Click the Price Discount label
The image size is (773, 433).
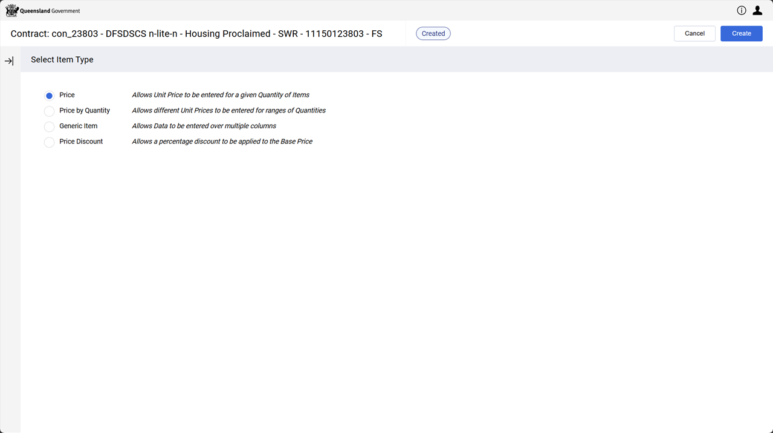click(81, 142)
